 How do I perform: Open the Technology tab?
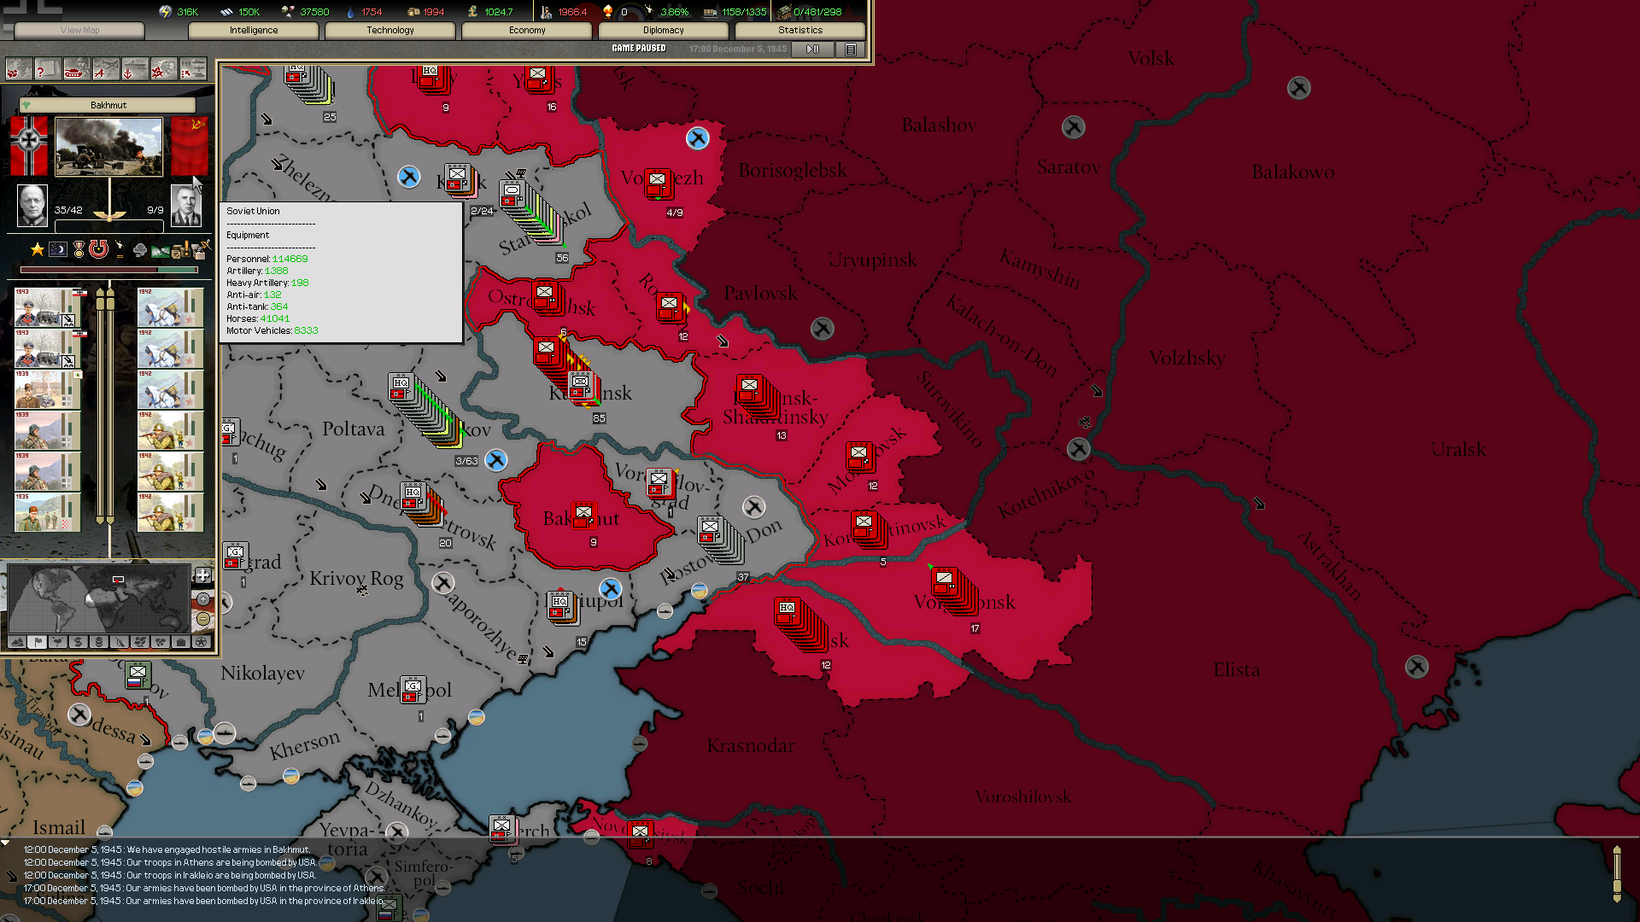pos(389,30)
